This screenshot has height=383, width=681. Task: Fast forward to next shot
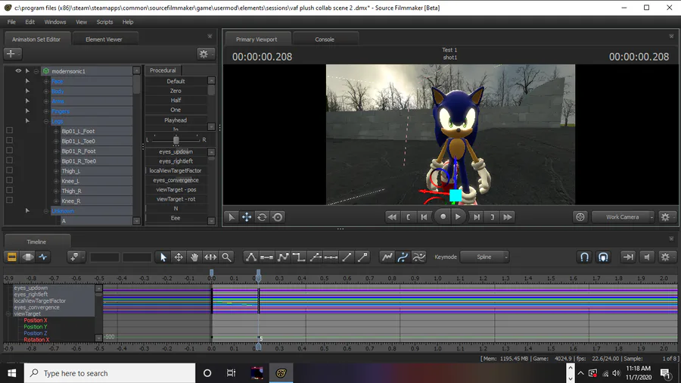click(x=508, y=217)
